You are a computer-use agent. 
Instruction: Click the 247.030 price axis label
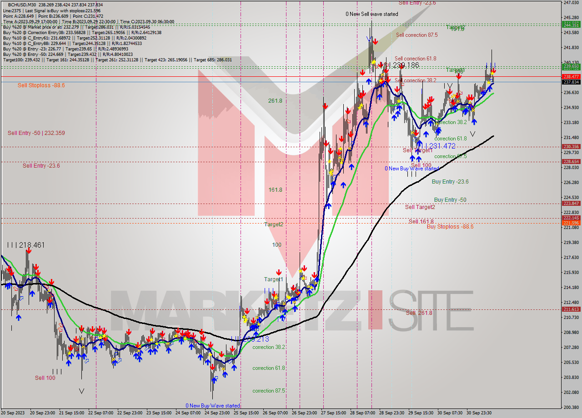pyautogui.click(x=571, y=3)
